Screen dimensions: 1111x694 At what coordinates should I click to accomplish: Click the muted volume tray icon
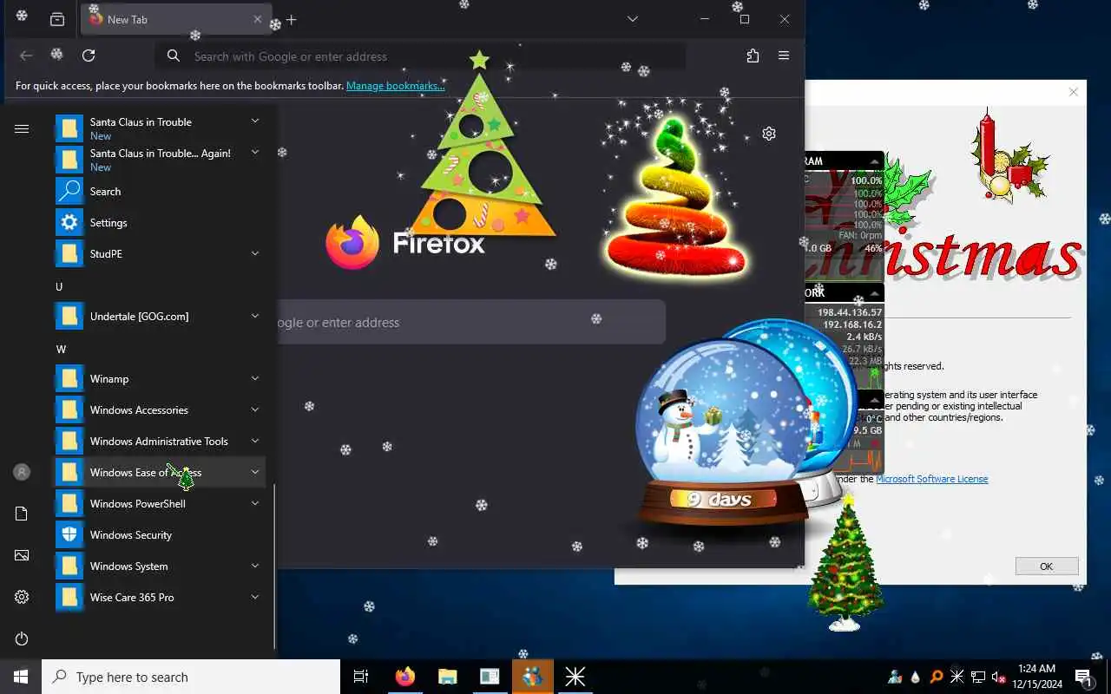998,677
